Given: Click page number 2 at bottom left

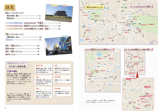Looking at the screenshot, I should 6,108.
